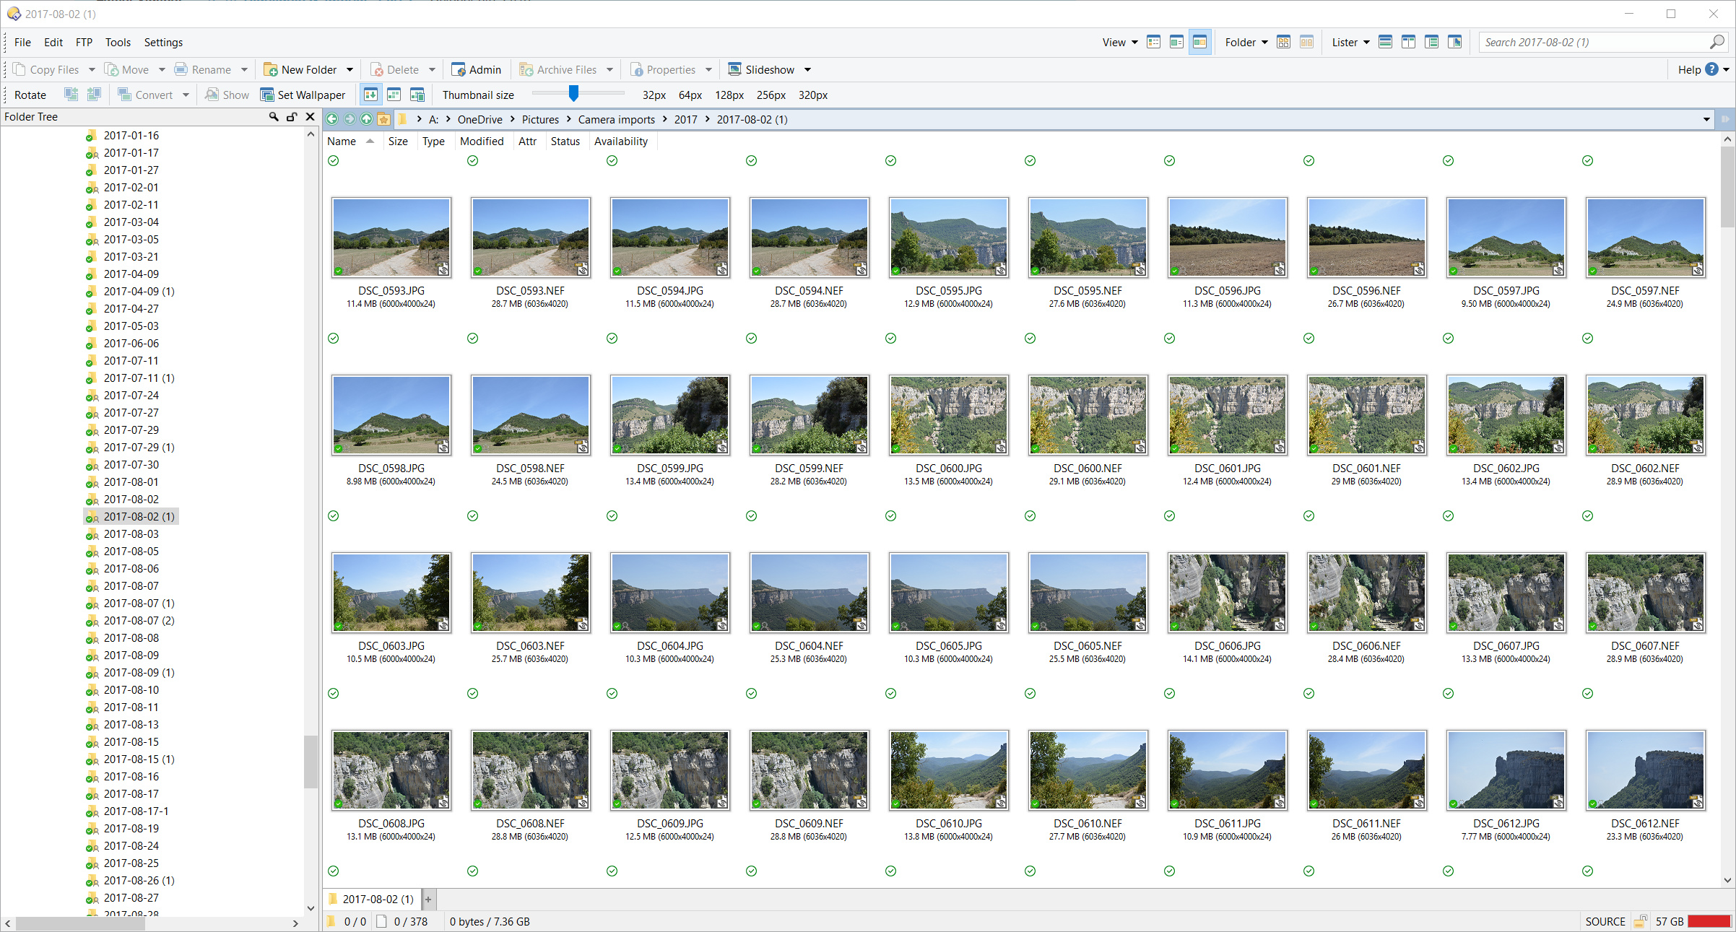Click the folder icon beside 0 / 0 counter
This screenshot has height=932, width=1736.
(x=331, y=922)
